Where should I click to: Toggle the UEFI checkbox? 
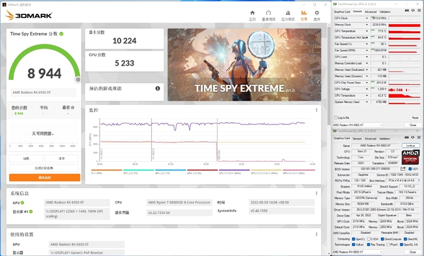click(410, 169)
